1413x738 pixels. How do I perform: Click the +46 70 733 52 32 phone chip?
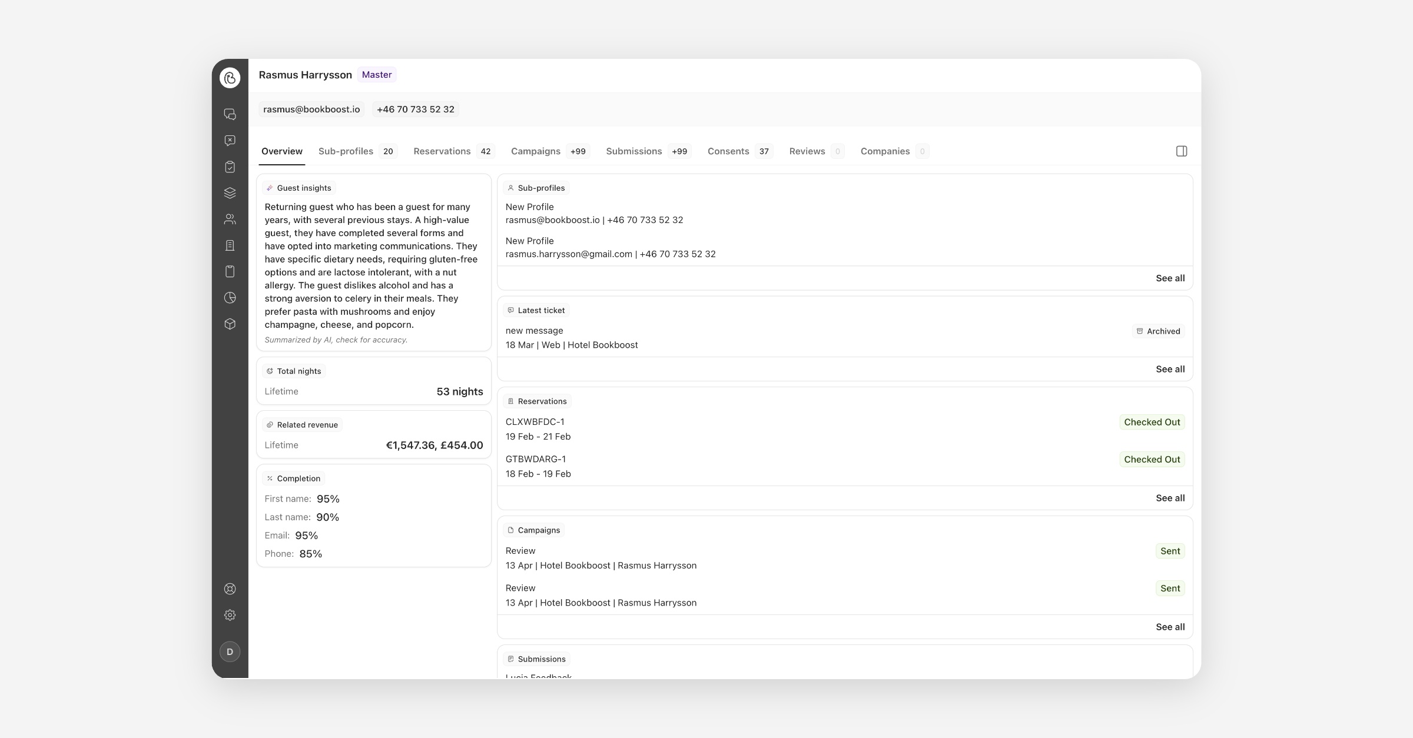(x=416, y=109)
